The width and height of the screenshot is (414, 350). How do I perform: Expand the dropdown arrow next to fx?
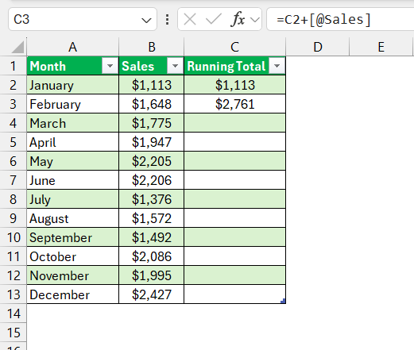[255, 20]
